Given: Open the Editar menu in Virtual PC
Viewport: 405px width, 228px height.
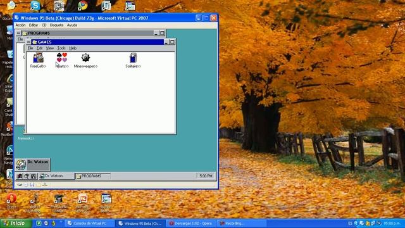Looking at the screenshot, I should (x=34, y=25).
